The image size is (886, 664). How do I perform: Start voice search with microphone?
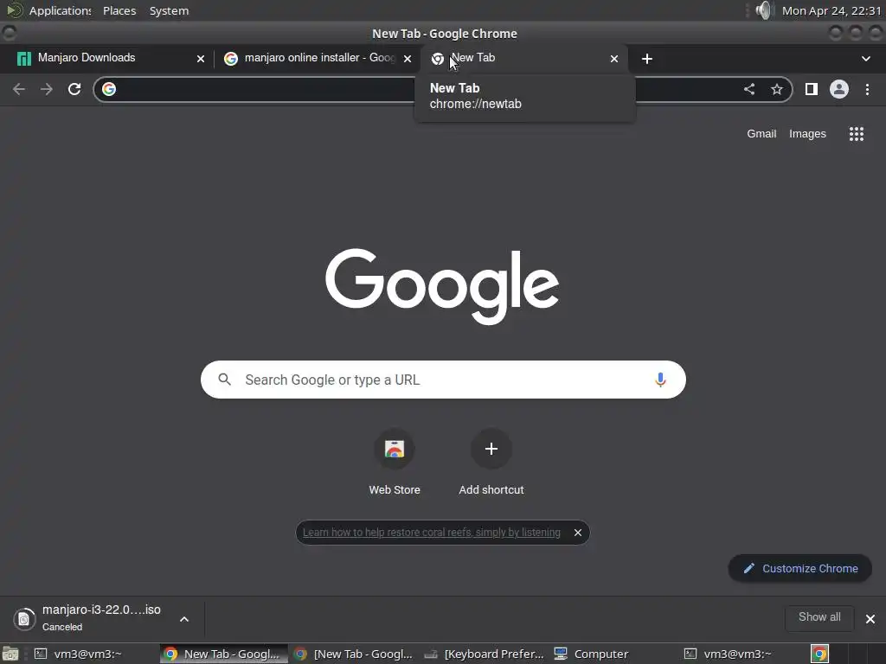coord(660,380)
